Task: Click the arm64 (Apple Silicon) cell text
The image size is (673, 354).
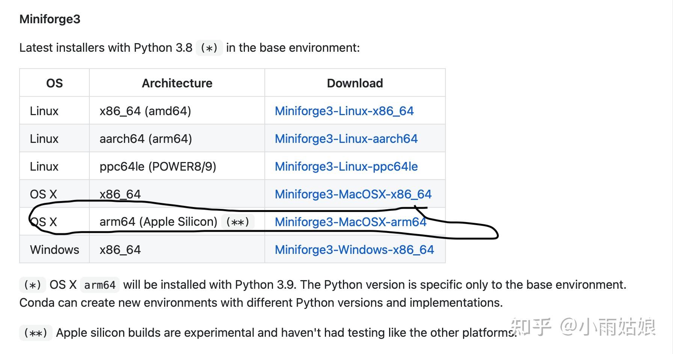Action: pos(158,222)
